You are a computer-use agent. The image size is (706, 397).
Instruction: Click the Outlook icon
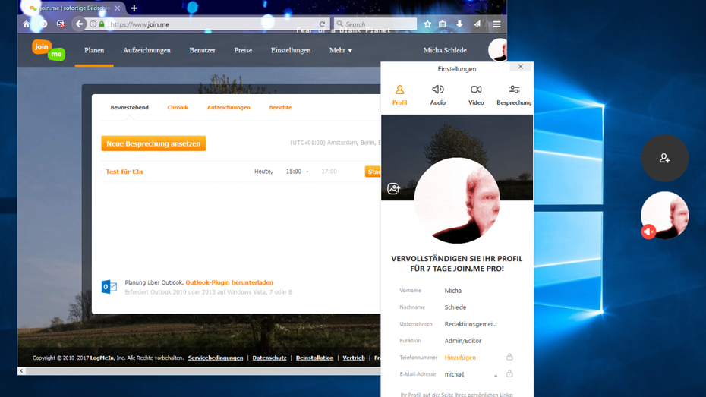point(109,286)
